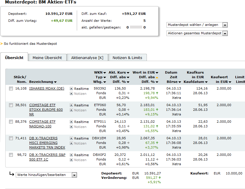Open the Meine Übersicht tab
245x189 pixels.
(x=47, y=58)
